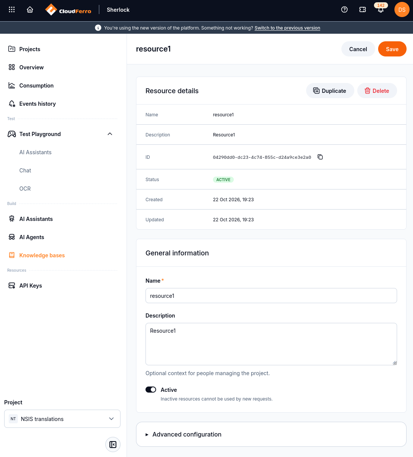413x457 pixels.
Task: Click the Resource1 description value in details
Action: (x=224, y=135)
